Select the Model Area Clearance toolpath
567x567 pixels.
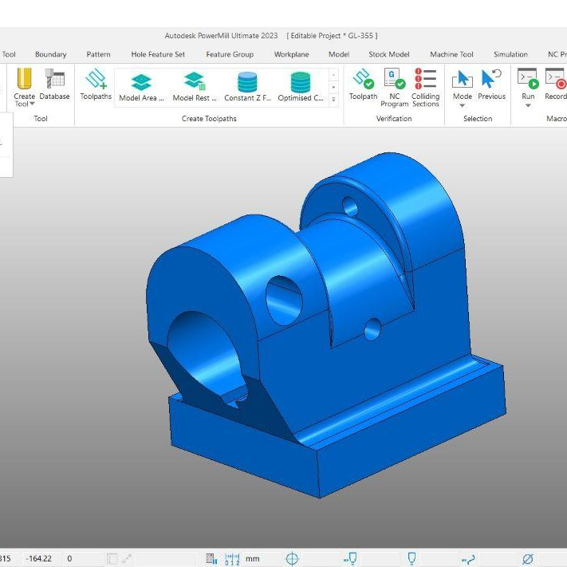[141, 86]
